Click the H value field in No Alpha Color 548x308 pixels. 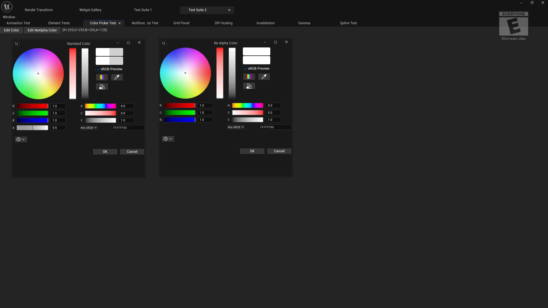click(273, 105)
